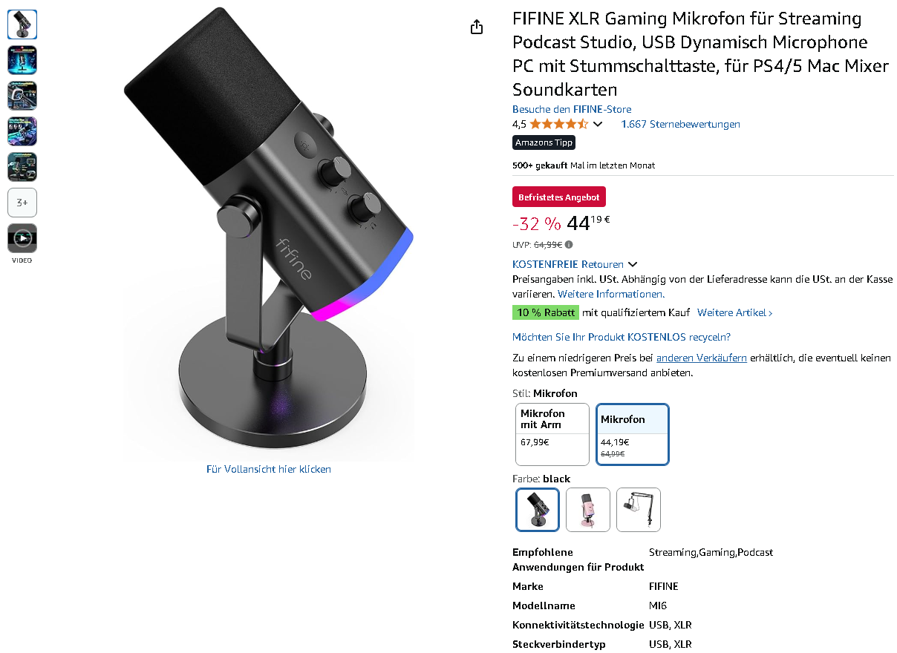Click 'Für Vollansicht hier klicken' link

coord(269,469)
